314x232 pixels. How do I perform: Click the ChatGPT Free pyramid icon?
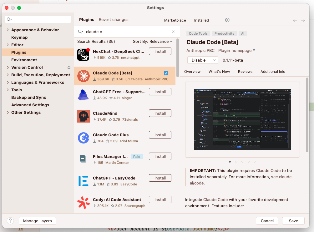point(83,95)
